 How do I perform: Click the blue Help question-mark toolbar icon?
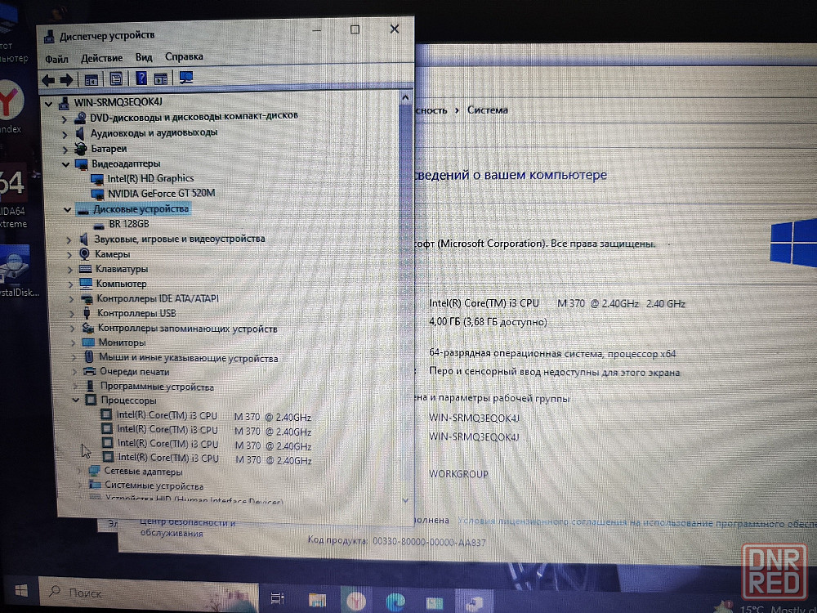pos(141,78)
